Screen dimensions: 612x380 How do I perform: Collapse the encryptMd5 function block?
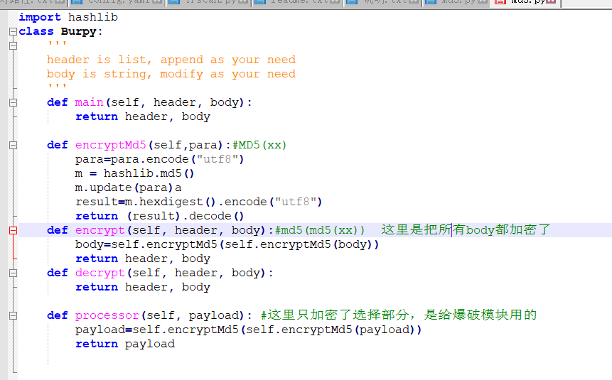[13, 146]
